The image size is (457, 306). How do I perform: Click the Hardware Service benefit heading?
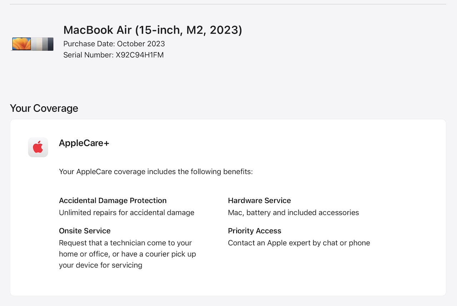tap(260, 201)
